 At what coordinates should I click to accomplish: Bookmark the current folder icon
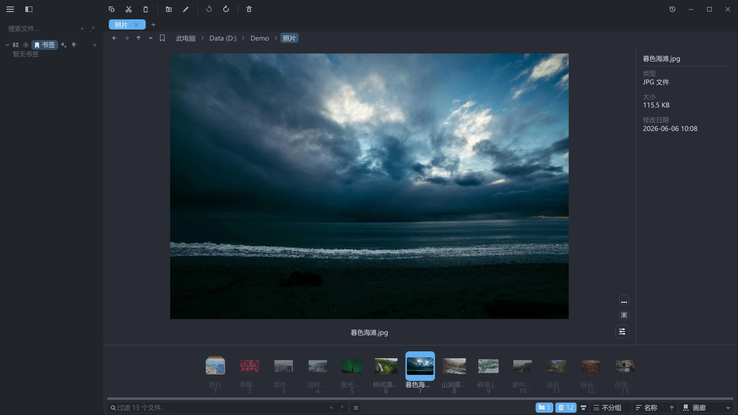pyautogui.click(x=162, y=38)
